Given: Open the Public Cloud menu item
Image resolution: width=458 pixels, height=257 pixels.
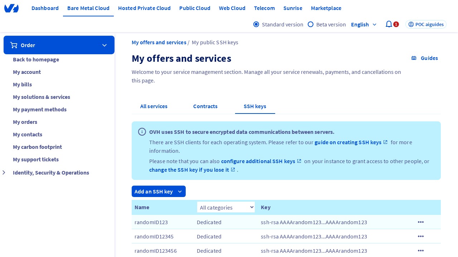Looking at the screenshot, I should coord(195,8).
